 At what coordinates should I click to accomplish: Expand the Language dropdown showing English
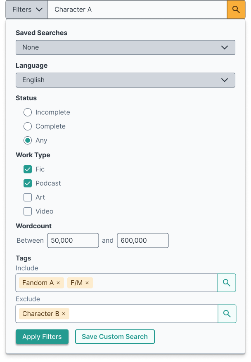[125, 80]
